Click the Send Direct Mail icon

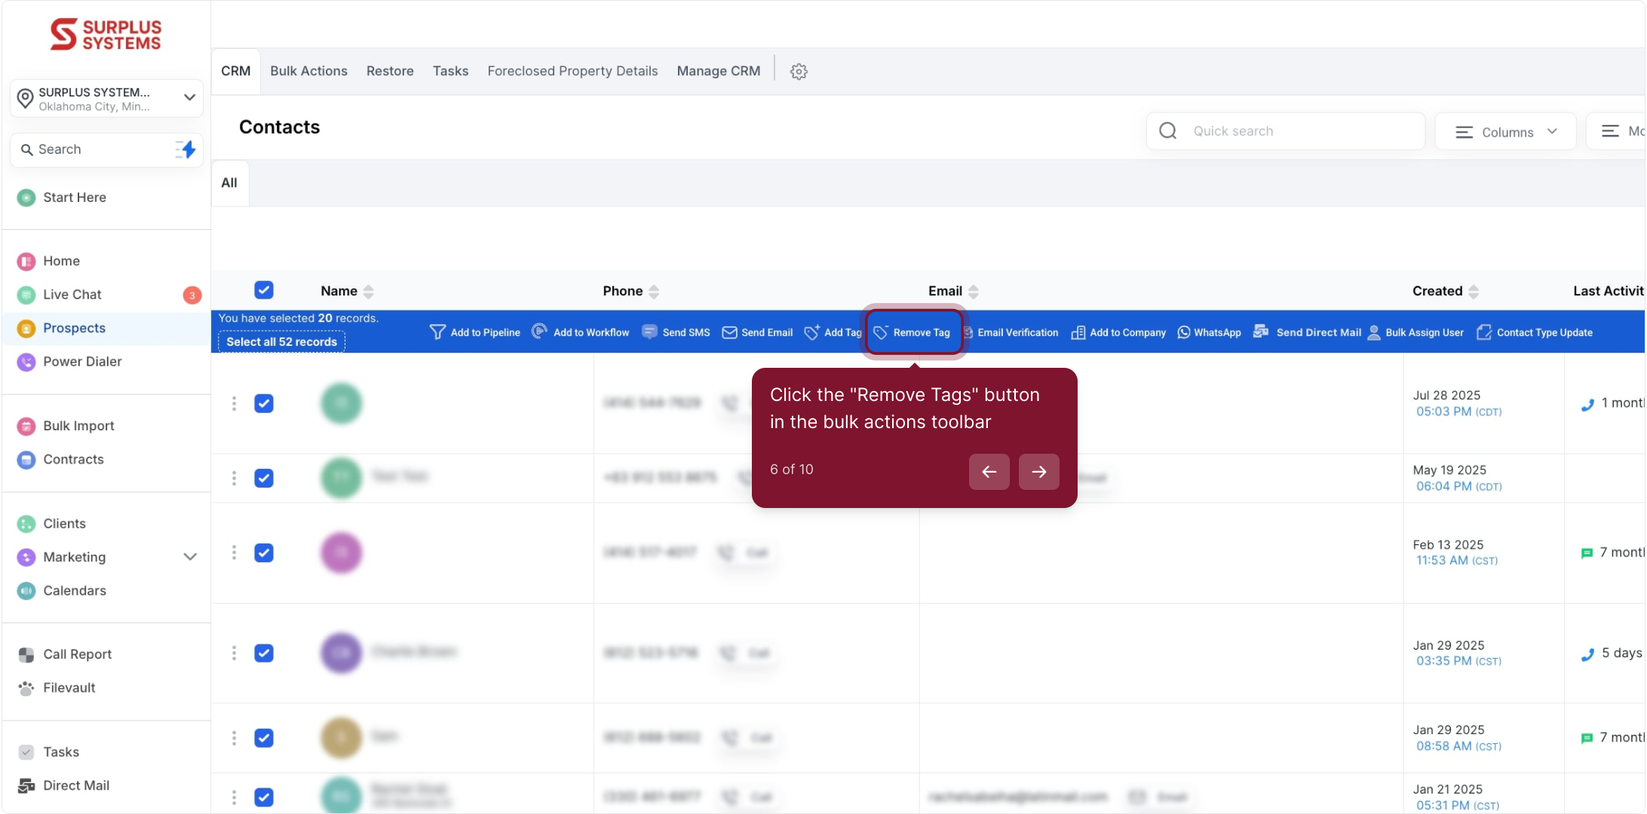(1260, 332)
